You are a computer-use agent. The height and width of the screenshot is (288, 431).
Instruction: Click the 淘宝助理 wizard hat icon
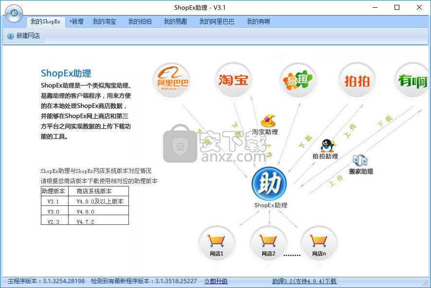268,121
